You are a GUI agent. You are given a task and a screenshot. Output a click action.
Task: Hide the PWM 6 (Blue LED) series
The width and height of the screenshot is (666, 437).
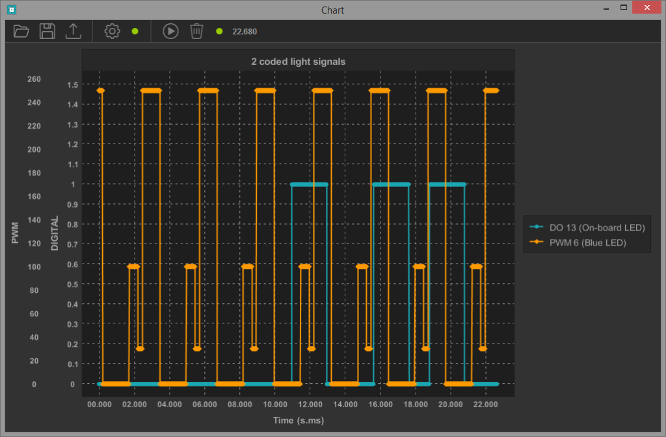(588, 242)
